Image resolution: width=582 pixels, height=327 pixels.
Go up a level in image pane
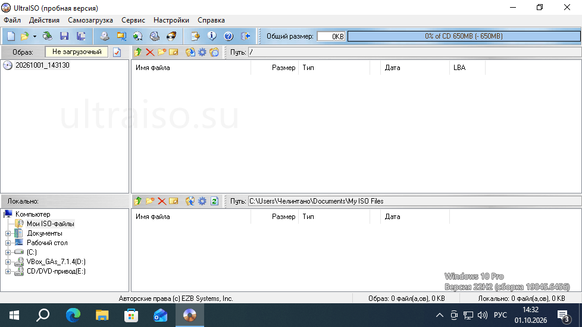tap(138, 52)
